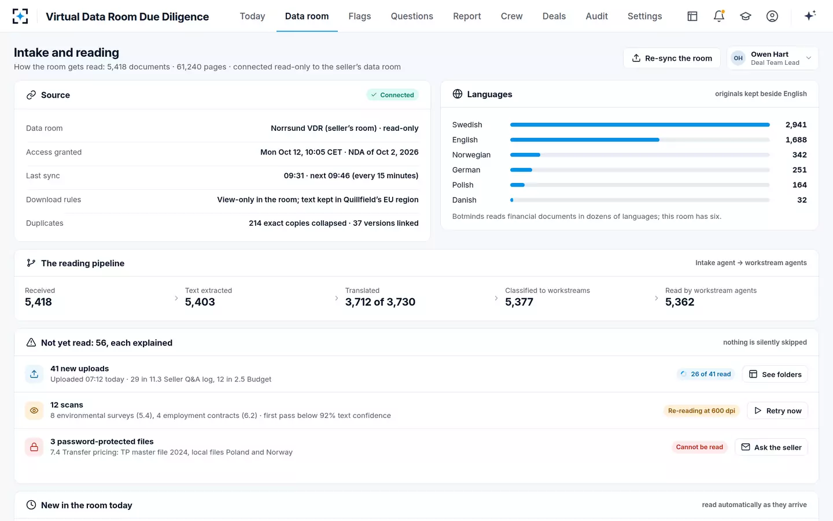Click the Cannot be read badge
The width and height of the screenshot is (833, 521).
[699, 447]
